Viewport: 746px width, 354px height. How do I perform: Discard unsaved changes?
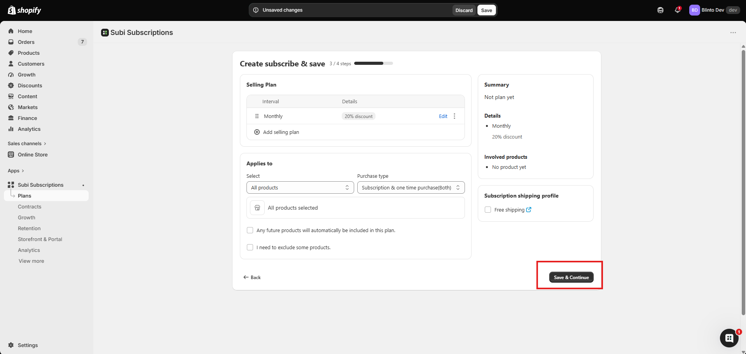click(464, 10)
